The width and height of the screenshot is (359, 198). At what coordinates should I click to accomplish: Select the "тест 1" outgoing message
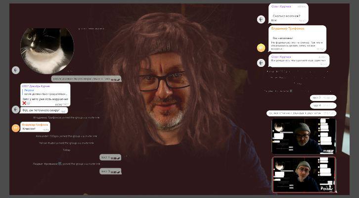(110, 157)
